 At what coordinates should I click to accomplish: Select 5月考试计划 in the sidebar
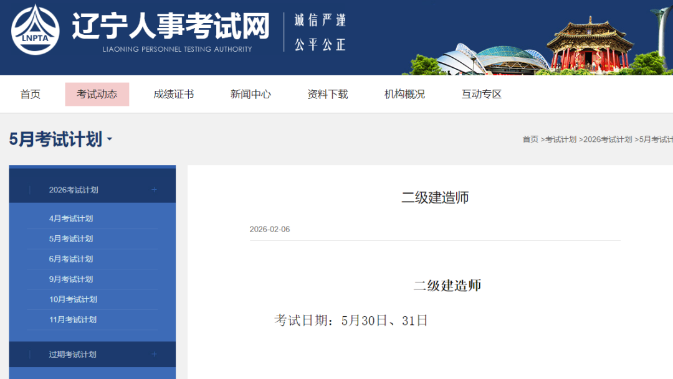click(71, 239)
